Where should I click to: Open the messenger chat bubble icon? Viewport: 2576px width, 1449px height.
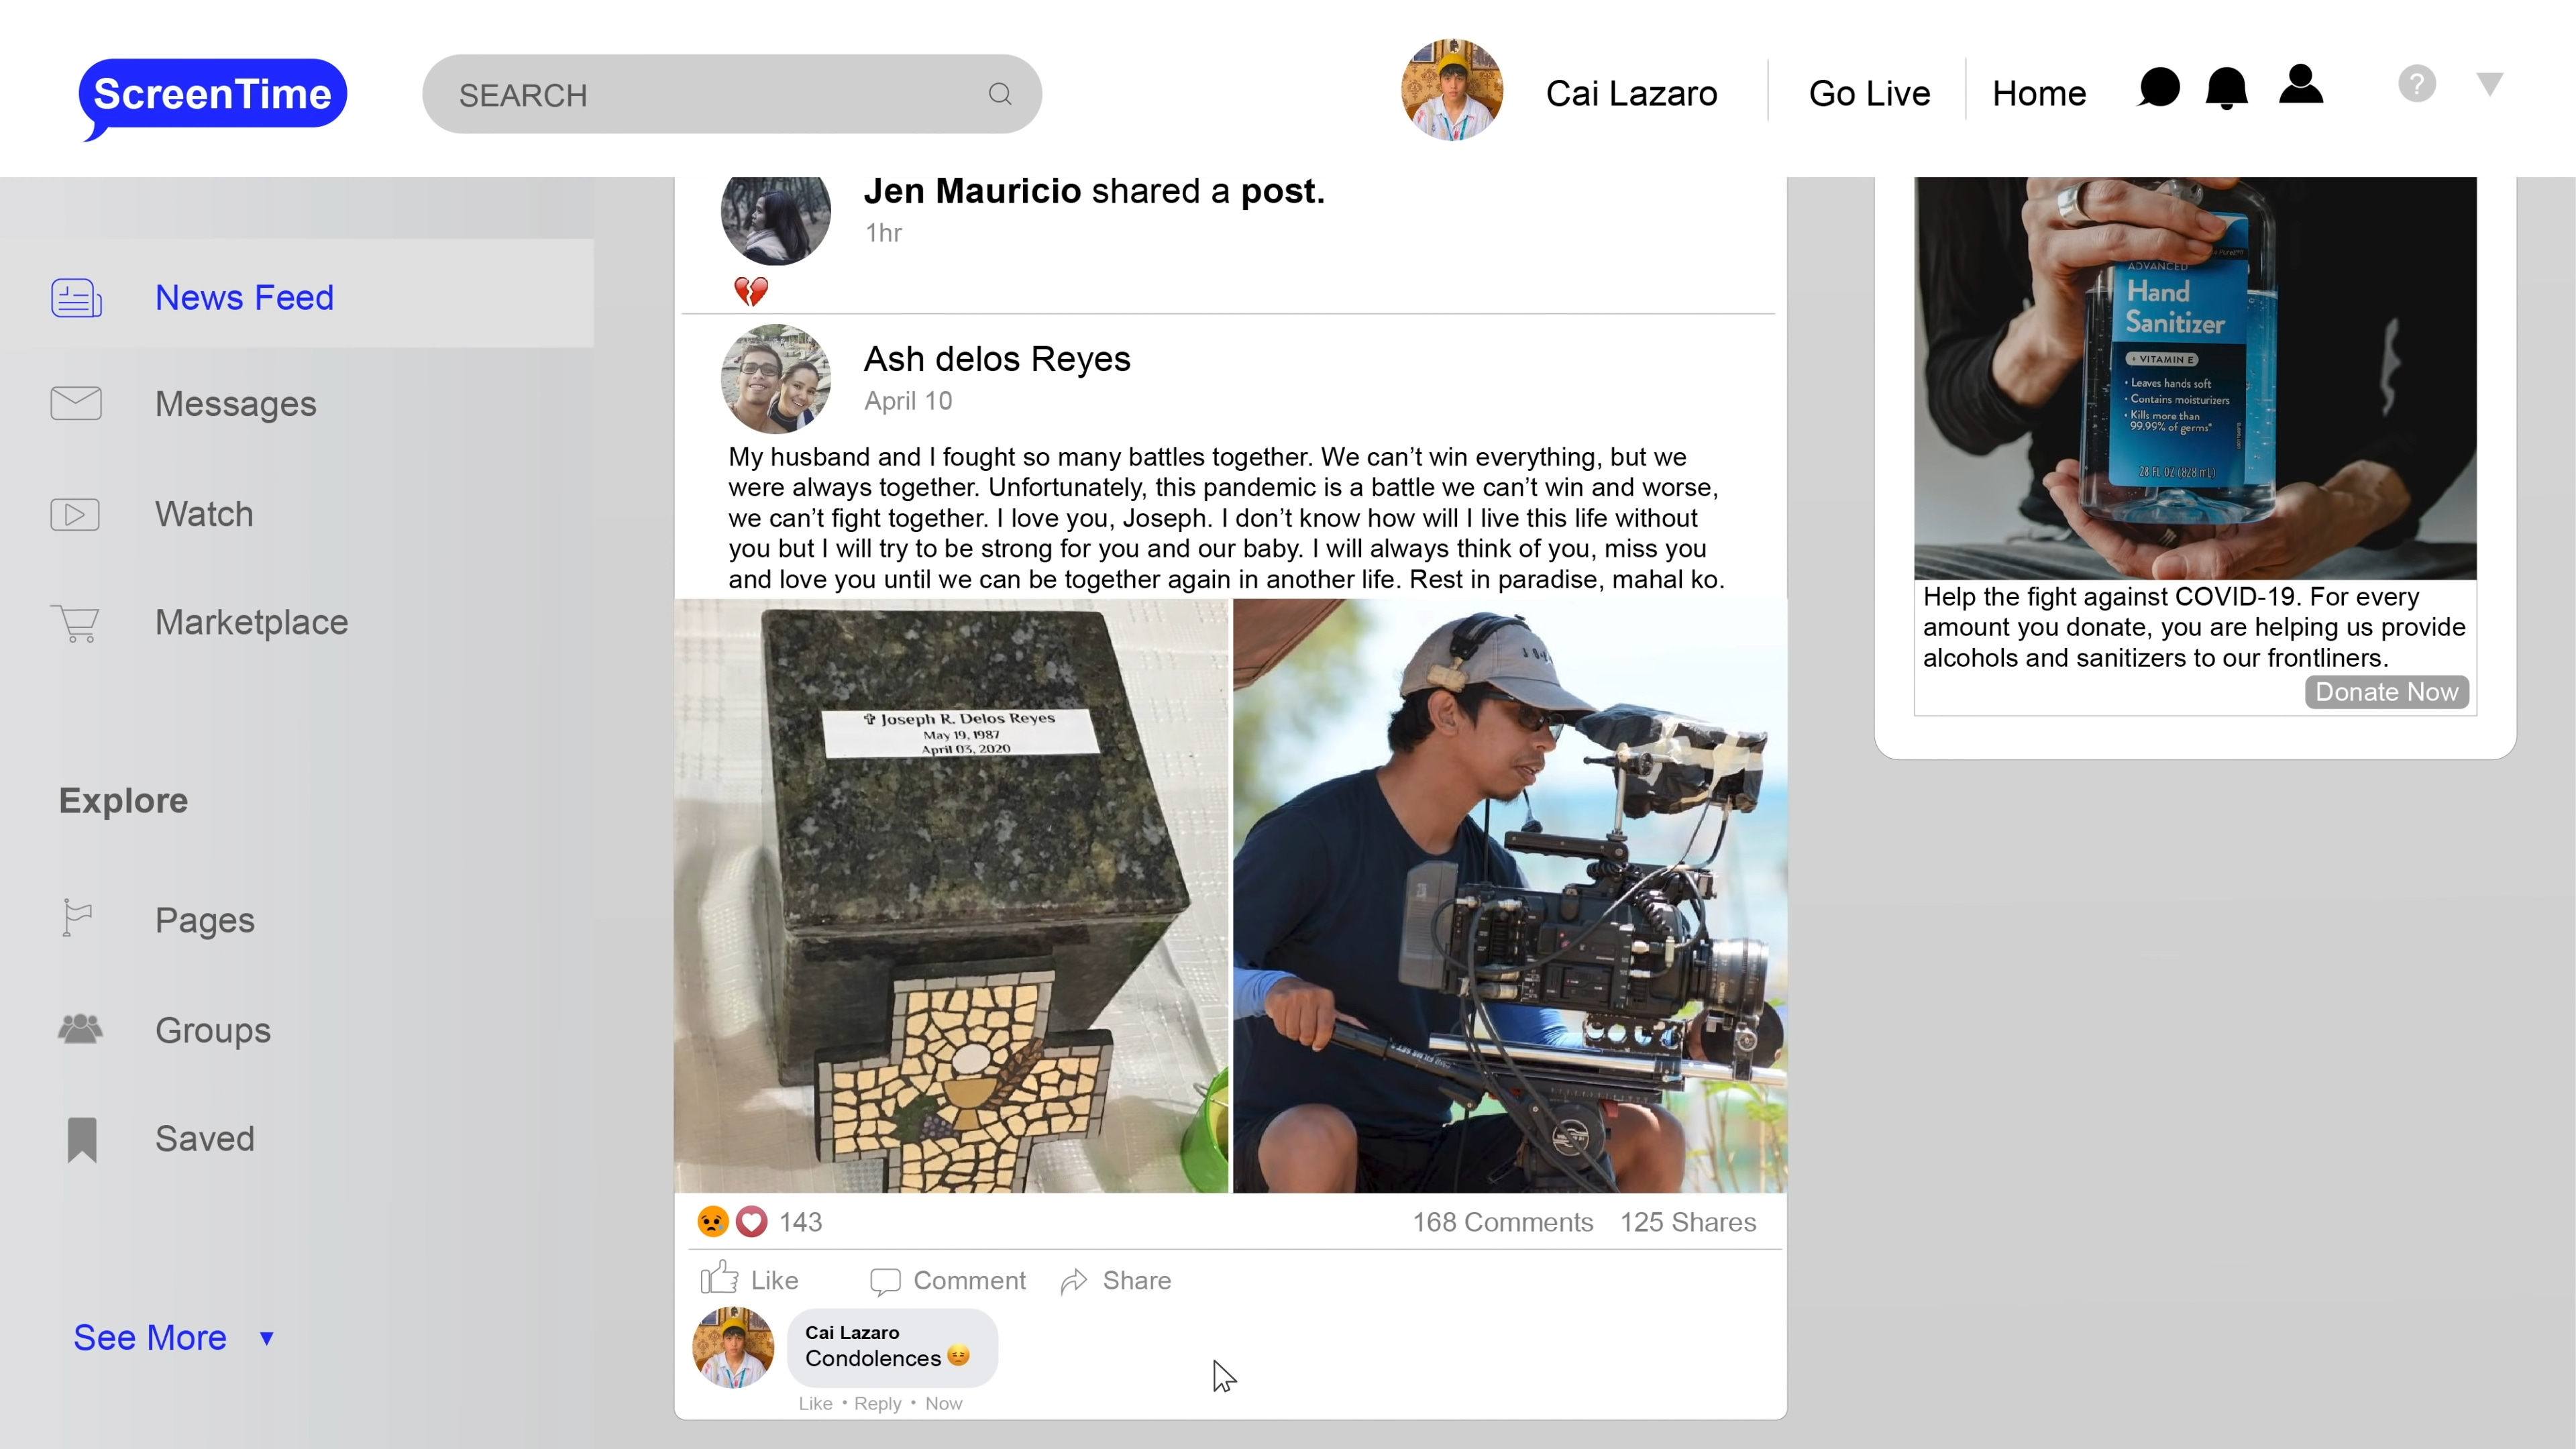coord(2158,88)
